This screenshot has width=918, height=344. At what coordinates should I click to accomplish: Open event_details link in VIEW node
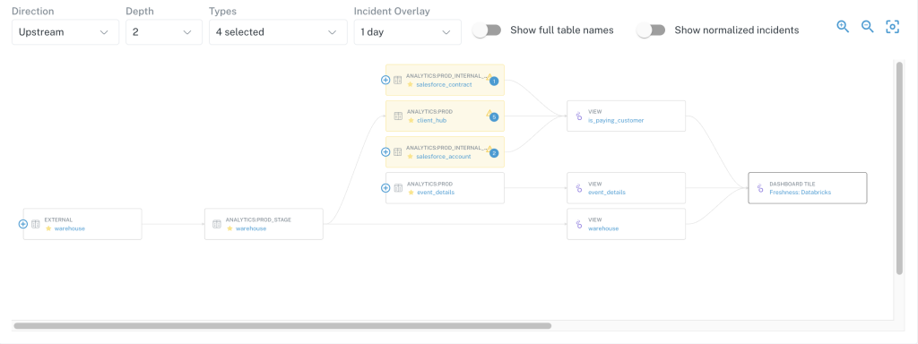point(607,192)
